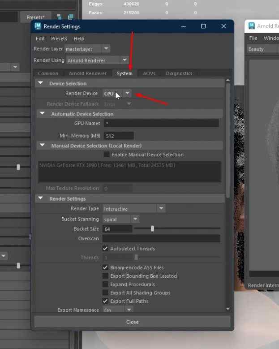Switch to the Arnold Renderer tab
279x349 pixels.
tap(87, 73)
